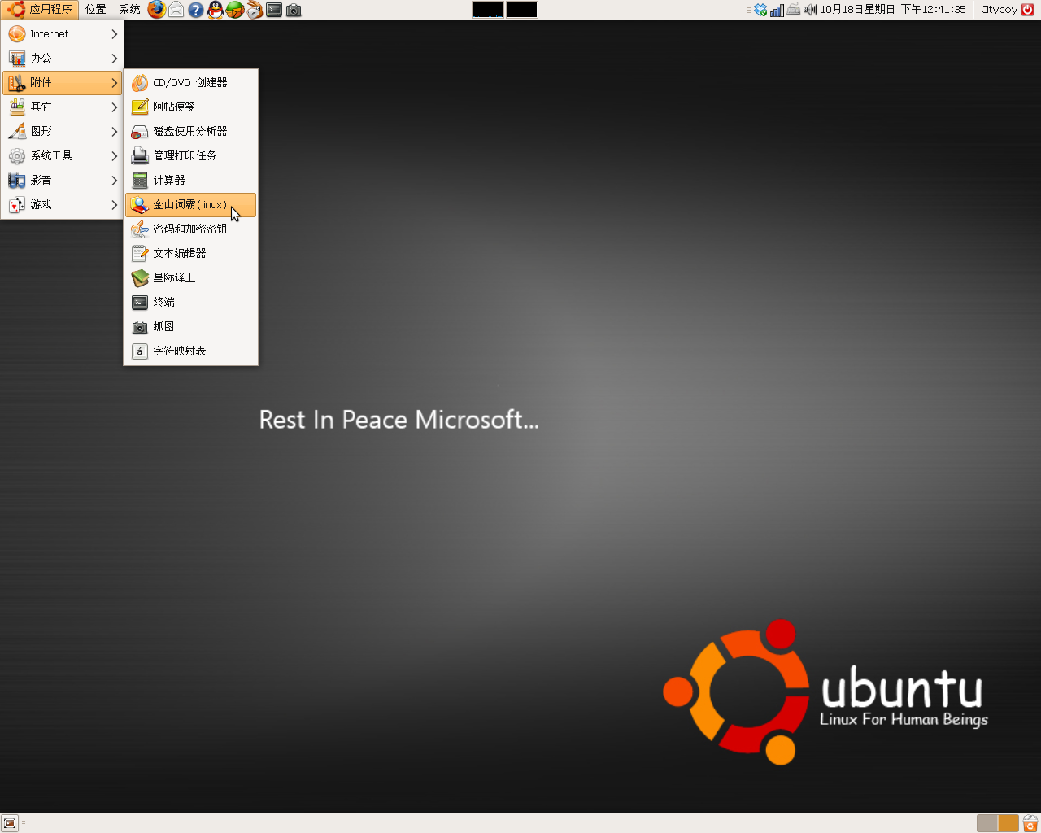Expand the 其它 submenu
Image resolution: width=1041 pixels, height=833 pixels.
63,107
